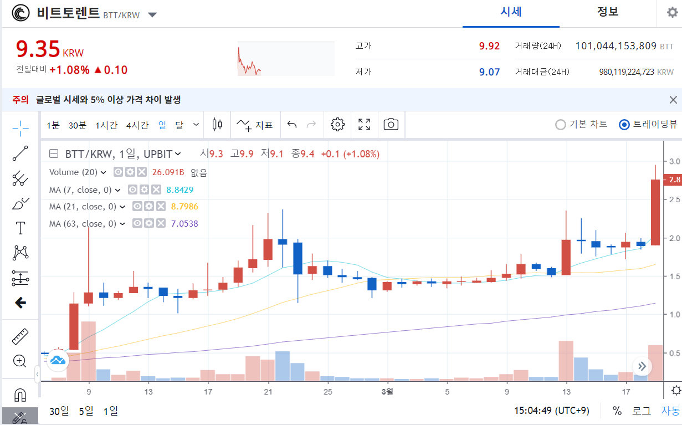Remove the MA (21, close, 0) indicator

pyautogui.click(x=161, y=207)
